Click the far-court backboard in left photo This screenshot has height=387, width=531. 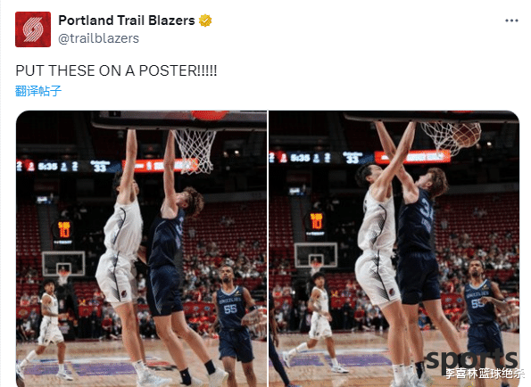[63, 264]
